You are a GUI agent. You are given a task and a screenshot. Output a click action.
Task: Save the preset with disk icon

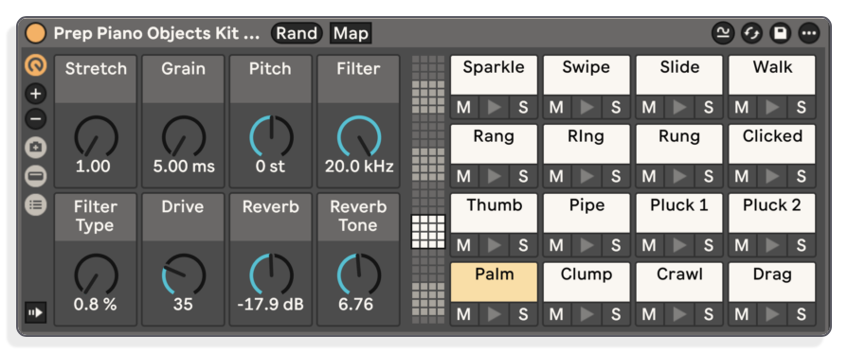(x=781, y=33)
